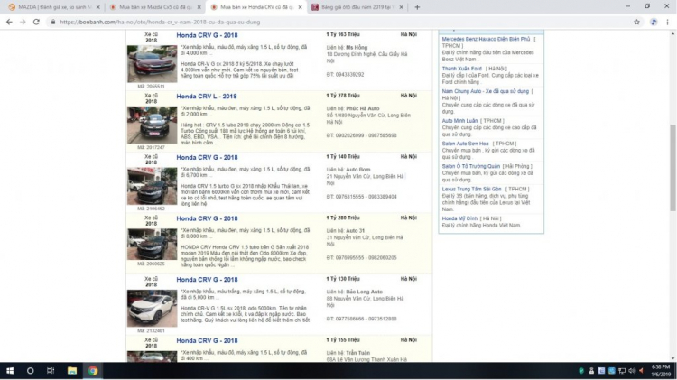The image size is (677, 380).
Task: View the site lock icon info
Action: coord(53,22)
